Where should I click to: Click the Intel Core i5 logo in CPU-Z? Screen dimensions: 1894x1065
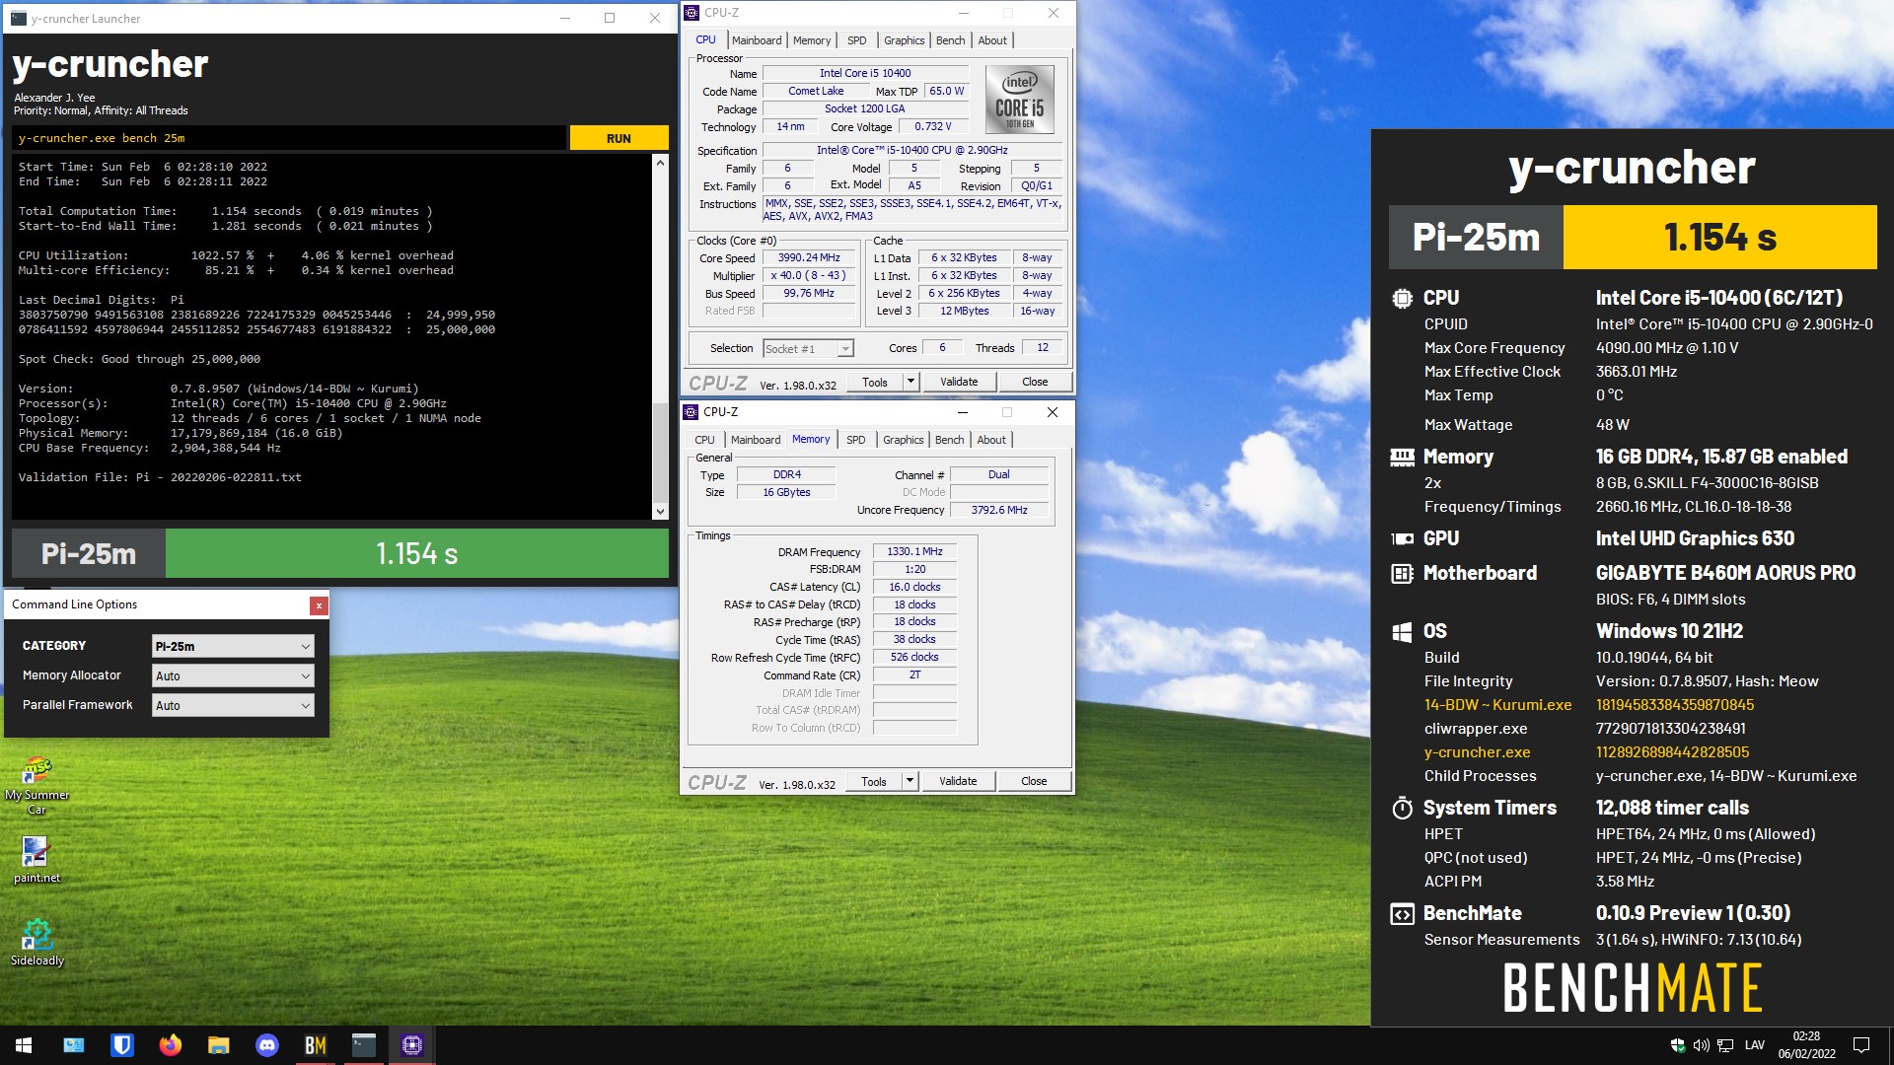pos(1020,100)
